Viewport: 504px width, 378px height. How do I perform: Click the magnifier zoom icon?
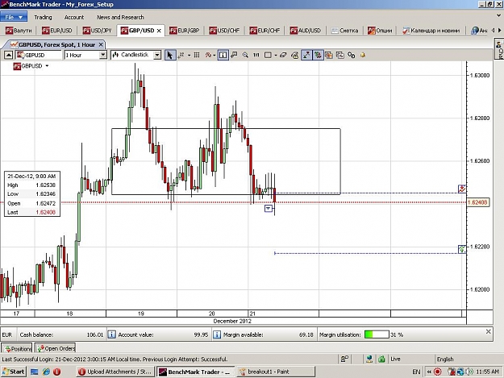245,56
